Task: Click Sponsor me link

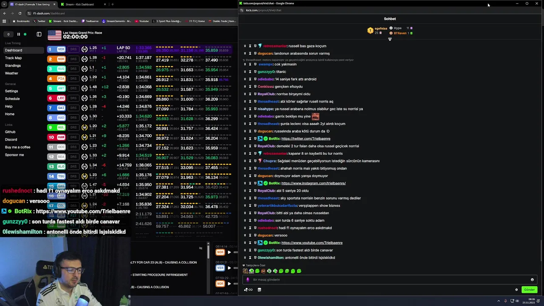Action: [14, 155]
